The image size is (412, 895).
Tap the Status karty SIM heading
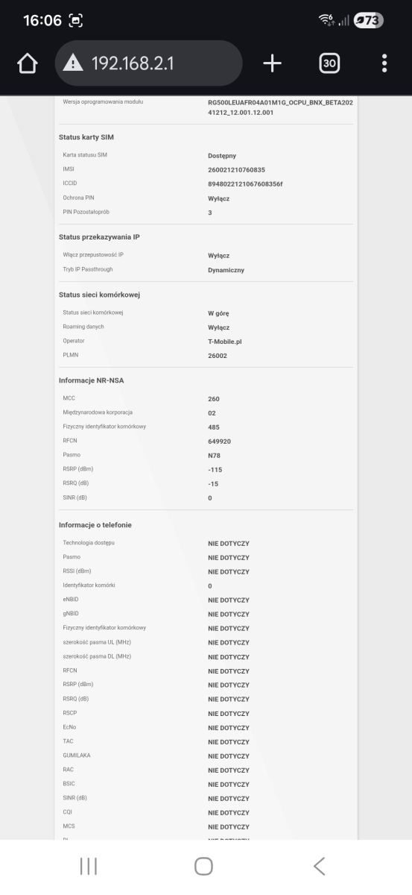coord(86,137)
